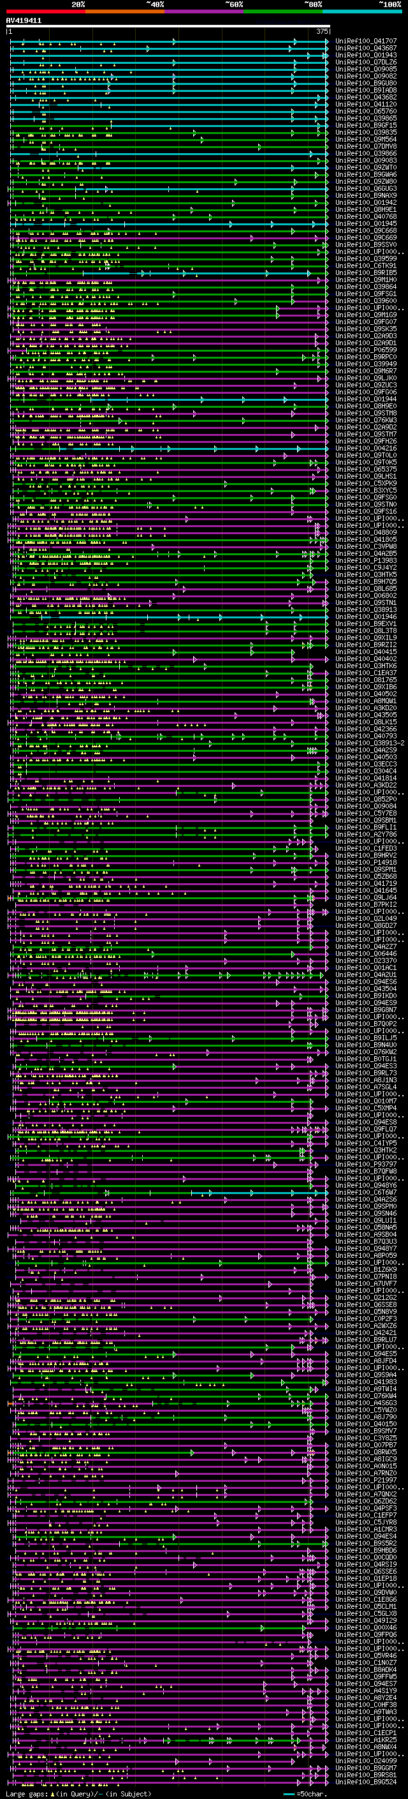Select the UniRef100_C1ECP1 entry
The width and height of the screenshot is (408, 1799).
(365, 1733)
